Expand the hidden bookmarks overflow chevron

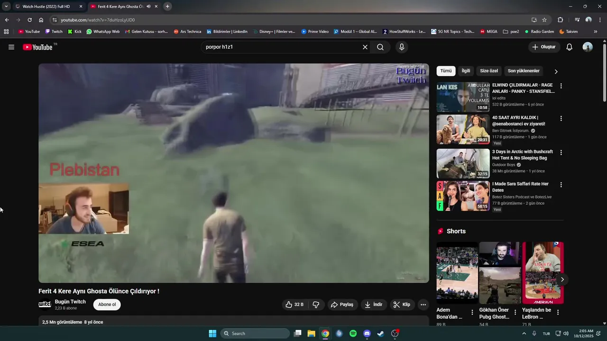click(595, 32)
